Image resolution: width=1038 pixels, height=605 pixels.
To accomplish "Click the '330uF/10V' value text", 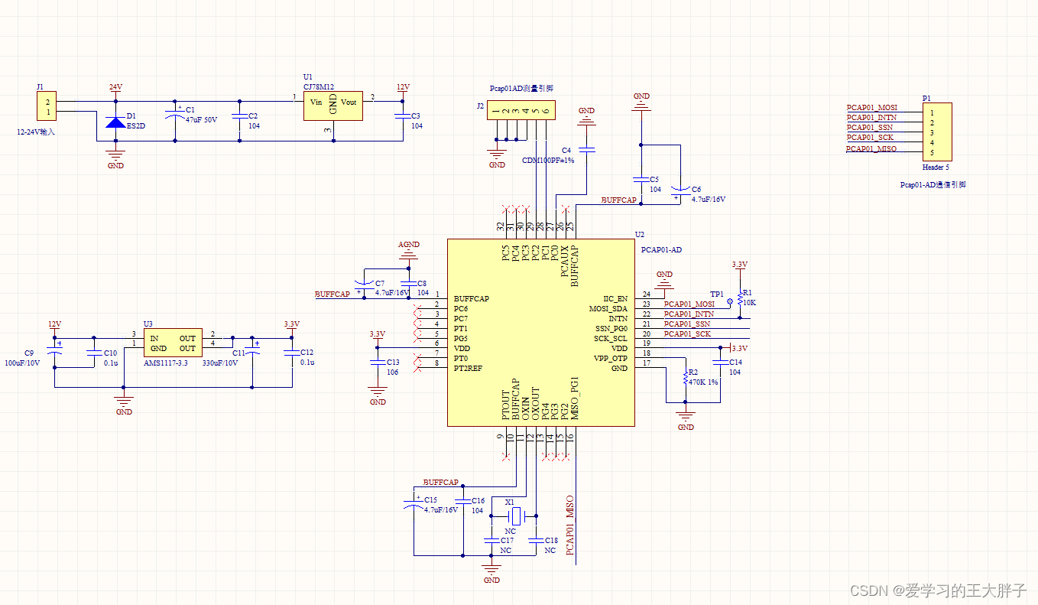I will pyautogui.click(x=219, y=363).
